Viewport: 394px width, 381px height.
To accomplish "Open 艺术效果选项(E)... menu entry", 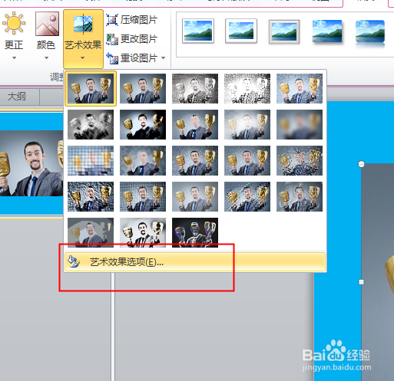I will [x=195, y=262].
